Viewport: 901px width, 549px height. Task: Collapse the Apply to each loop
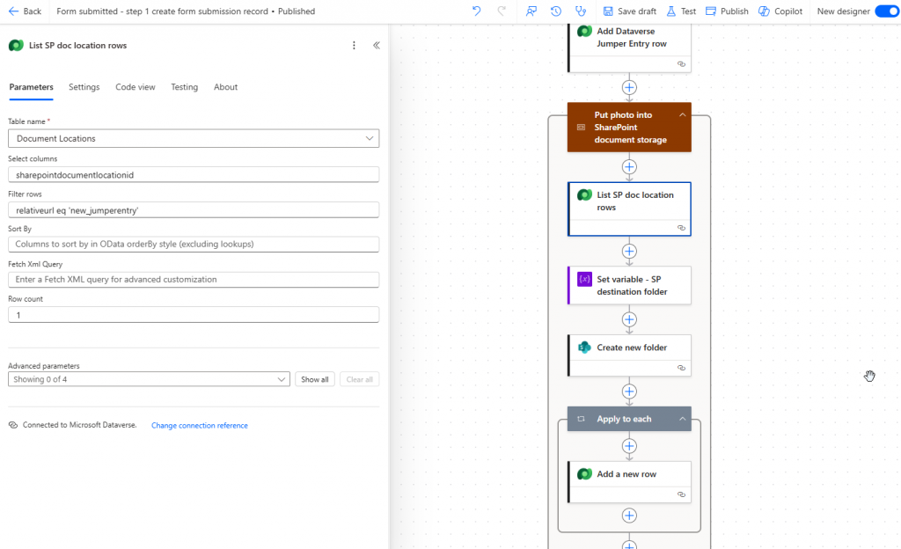682,419
